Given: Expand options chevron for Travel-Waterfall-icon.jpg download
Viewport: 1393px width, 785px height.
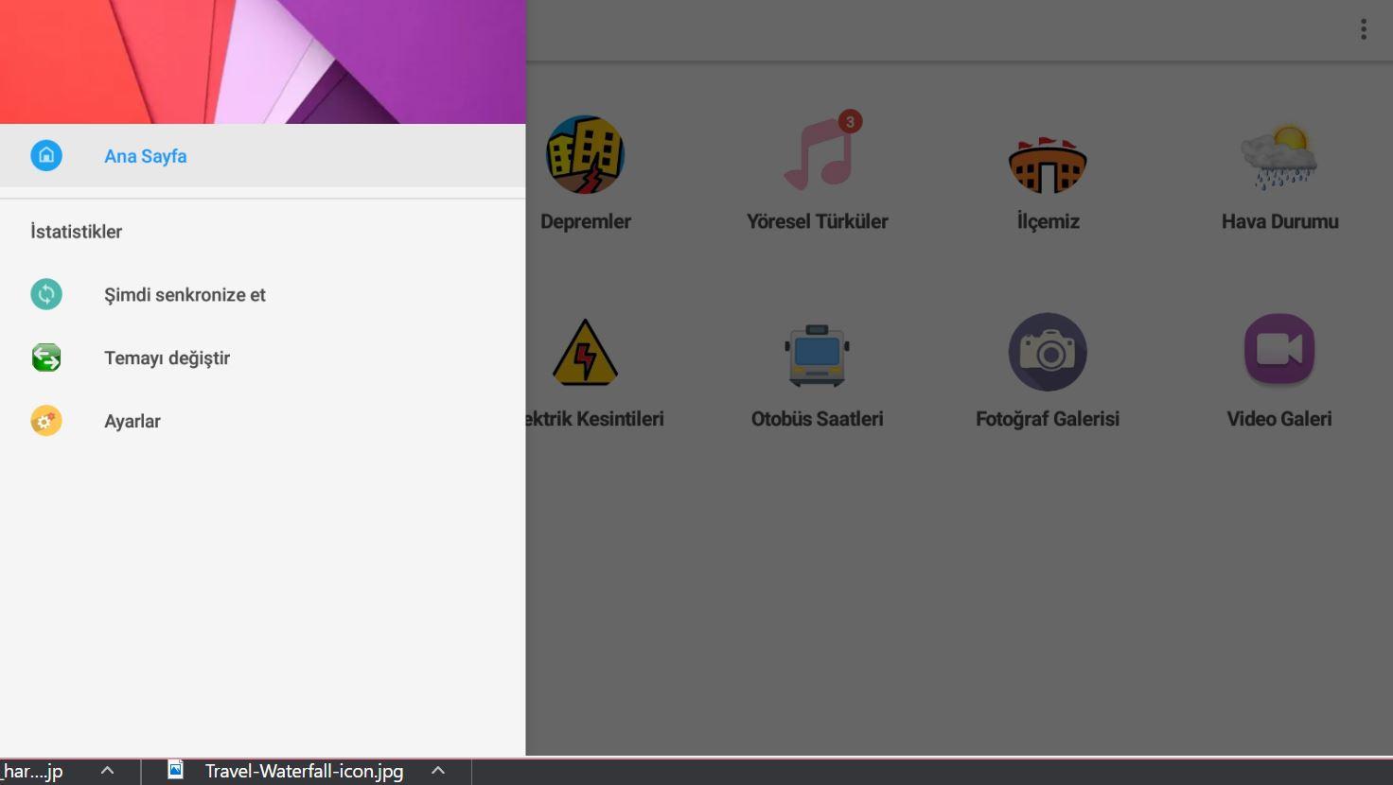Looking at the screenshot, I should click(437, 771).
